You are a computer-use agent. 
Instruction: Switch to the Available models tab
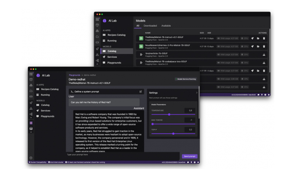166,26
